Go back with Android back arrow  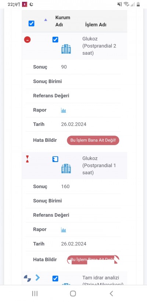point(111,294)
